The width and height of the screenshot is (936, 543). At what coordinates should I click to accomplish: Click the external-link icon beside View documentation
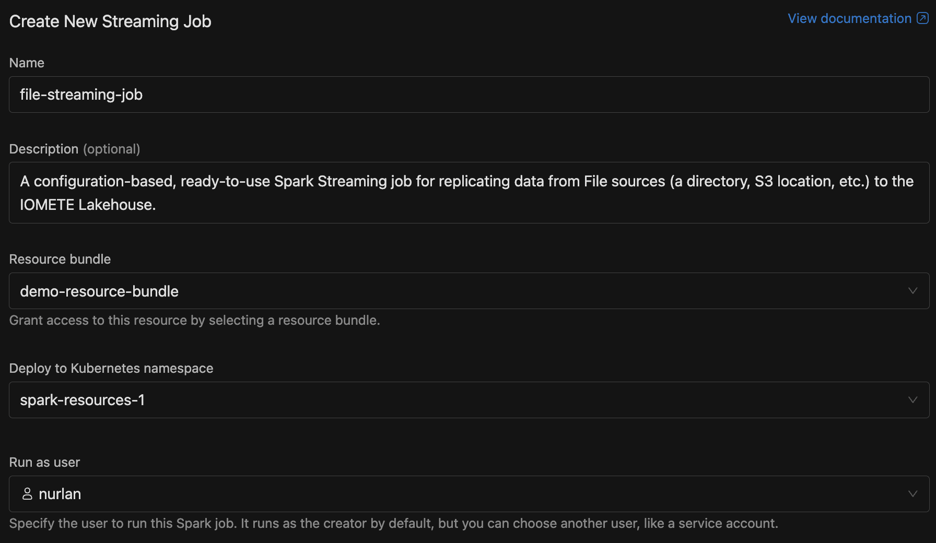923,19
